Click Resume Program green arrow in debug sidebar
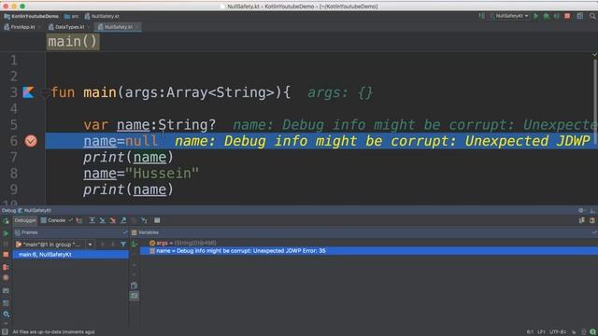Image resolution: width=598 pixels, height=336 pixels. [x=6, y=233]
